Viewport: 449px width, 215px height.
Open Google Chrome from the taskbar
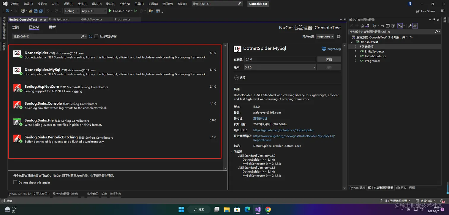[x=268, y=209]
